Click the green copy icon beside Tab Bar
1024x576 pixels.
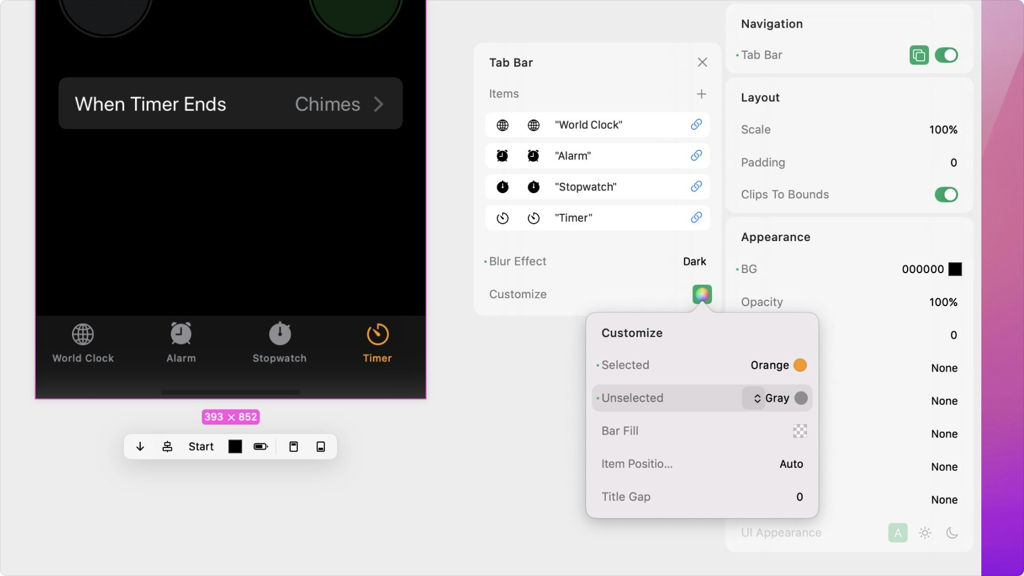[x=918, y=55]
